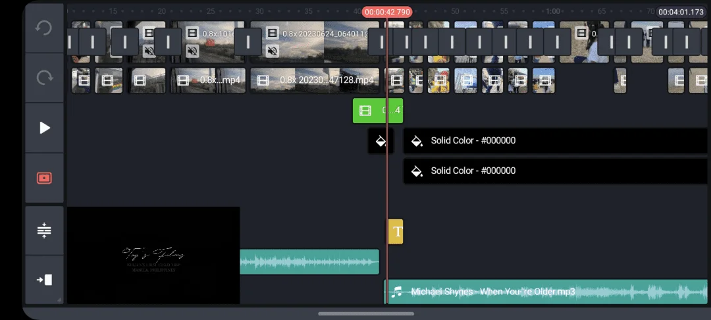711x320 pixels.
Task: Tap film icon of 0.8x...mp4 layer
Action: coord(183,80)
